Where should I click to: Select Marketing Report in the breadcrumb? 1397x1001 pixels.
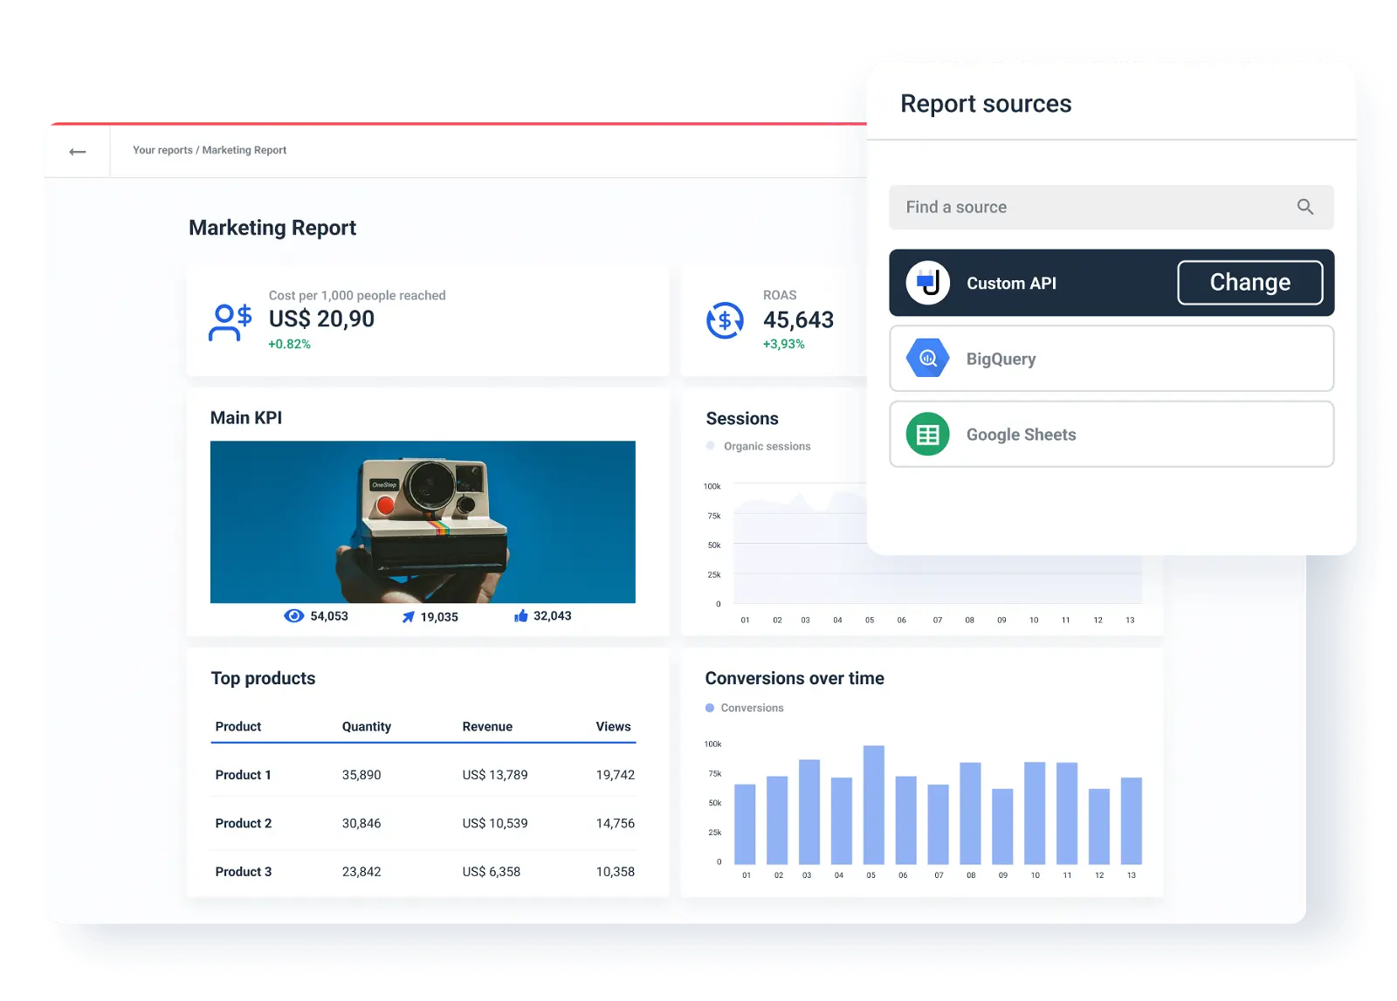[244, 150]
